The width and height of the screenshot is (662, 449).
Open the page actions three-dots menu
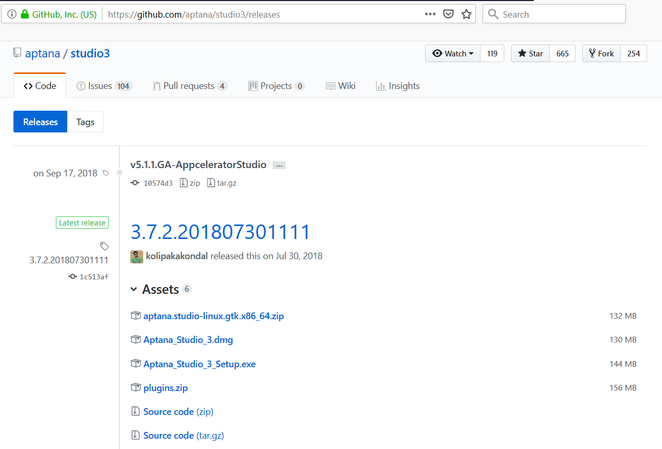(430, 14)
